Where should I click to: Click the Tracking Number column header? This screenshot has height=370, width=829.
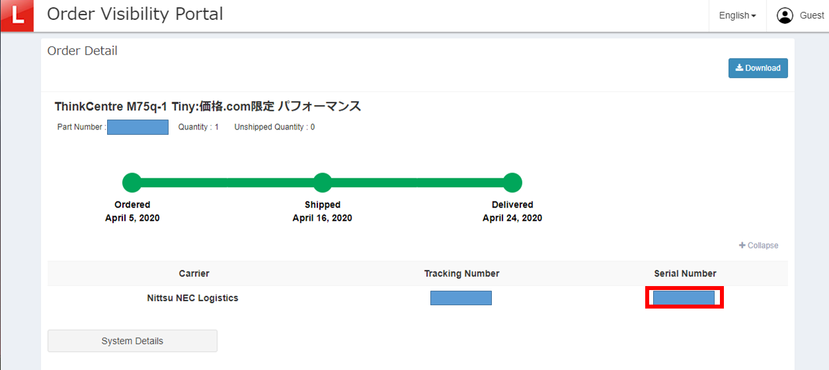(x=461, y=274)
